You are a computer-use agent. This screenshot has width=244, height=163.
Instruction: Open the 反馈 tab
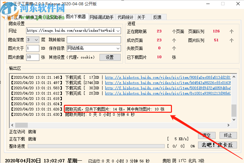tap(159, 17)
